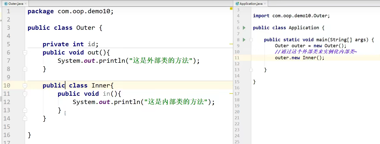The width and height of the screenshot is (380, 144).
Task: Run main method from line 8 gutter arrow
Action: tap(244, 40)
